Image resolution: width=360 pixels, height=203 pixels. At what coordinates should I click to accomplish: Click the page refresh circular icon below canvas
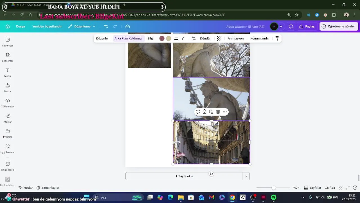point(211,174)
